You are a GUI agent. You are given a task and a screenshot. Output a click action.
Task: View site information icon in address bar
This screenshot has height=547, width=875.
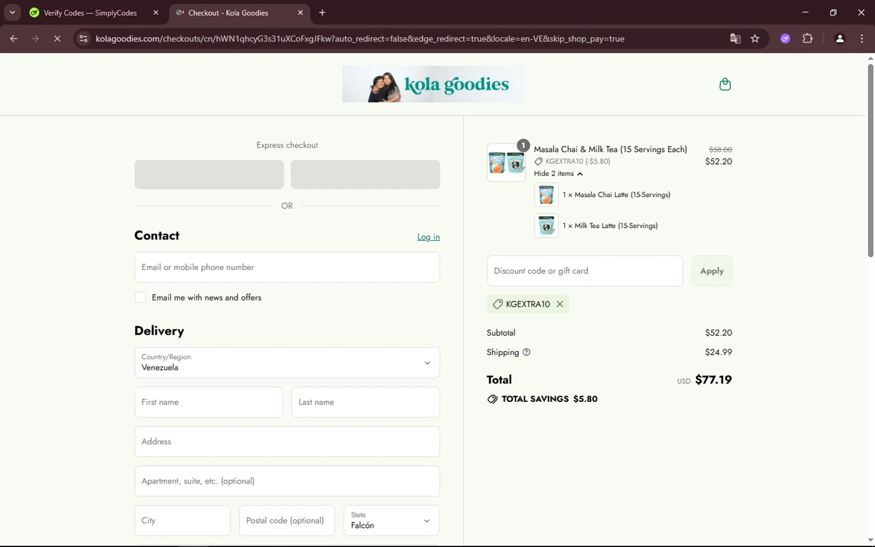[83, 38]
